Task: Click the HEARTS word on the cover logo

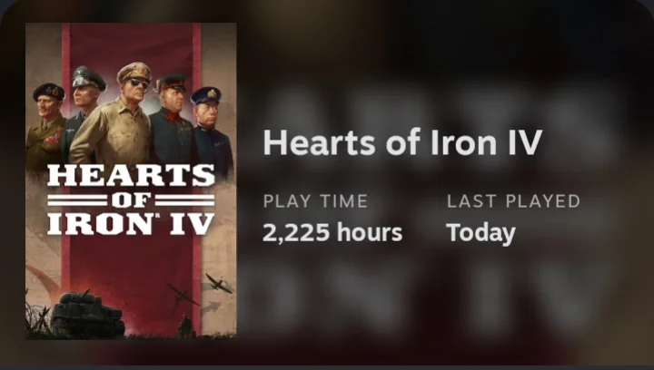Action: click(131, 175)
